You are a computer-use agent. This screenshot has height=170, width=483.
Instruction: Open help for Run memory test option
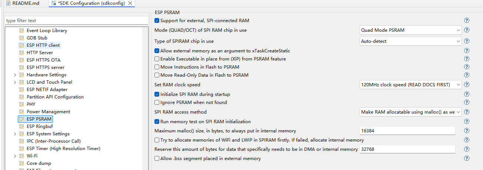467,122
